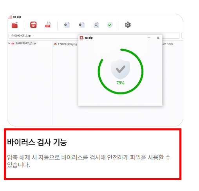
Task: Click the ez-zip logo in main title bar
Action: click(10, 17)
